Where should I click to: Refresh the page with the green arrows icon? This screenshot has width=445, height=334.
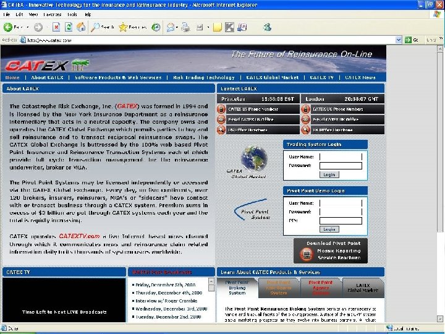coord(69,27)
